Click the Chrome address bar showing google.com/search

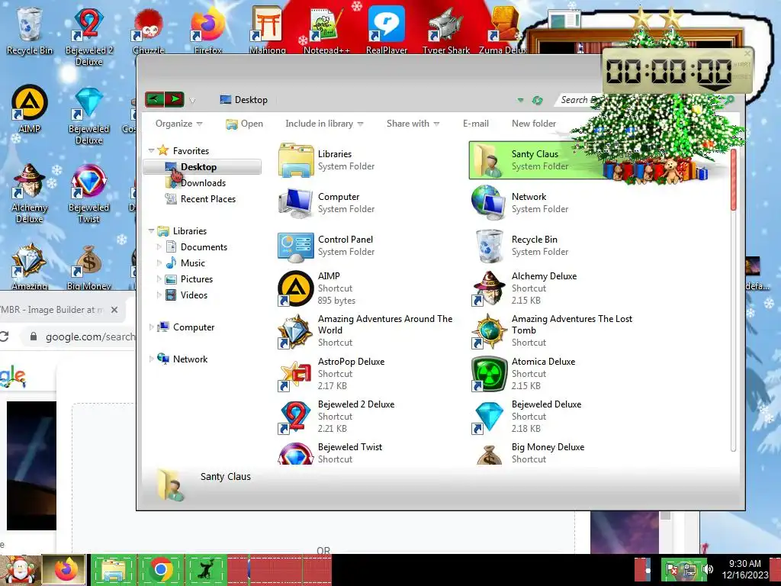coord(79,336)
